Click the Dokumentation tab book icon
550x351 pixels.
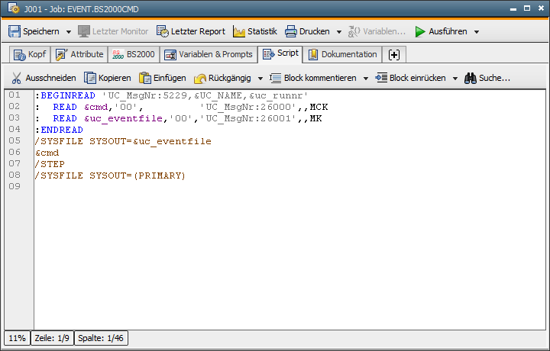tap(313, 55)
